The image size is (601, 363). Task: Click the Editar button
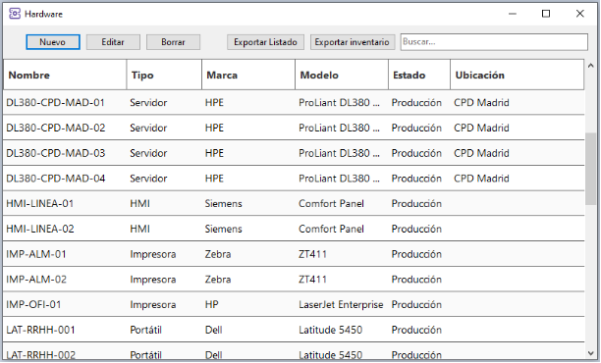click(x=113, y=42)
